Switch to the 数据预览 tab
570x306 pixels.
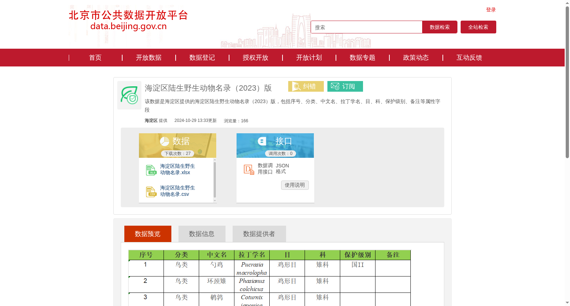click(x=148, y=234)
